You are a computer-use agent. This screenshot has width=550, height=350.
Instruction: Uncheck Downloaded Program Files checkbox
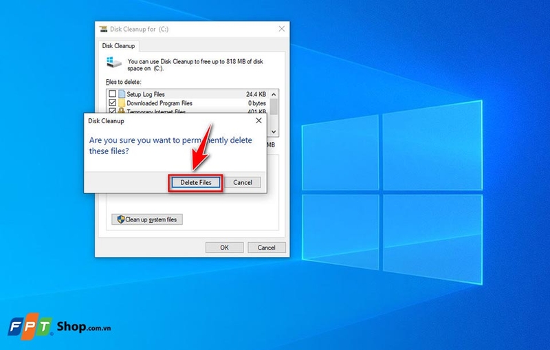(112, 102)
